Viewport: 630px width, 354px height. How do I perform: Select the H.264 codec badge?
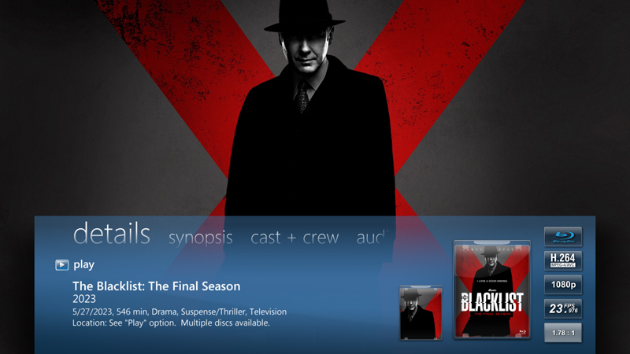click(x=563, y=260)
